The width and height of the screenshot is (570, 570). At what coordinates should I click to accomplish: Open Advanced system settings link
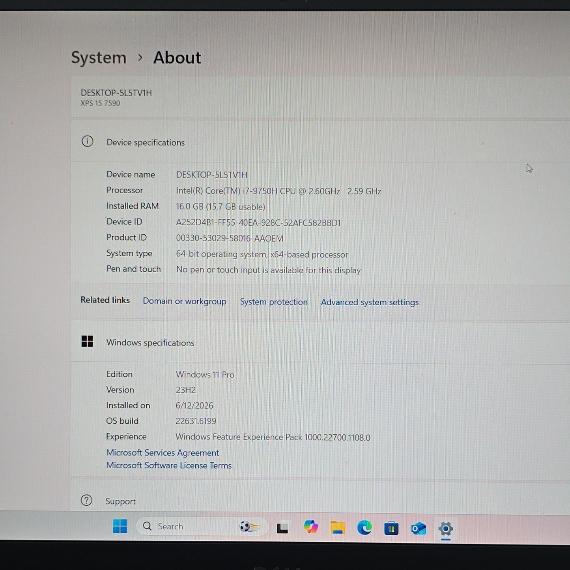(370, 303)
